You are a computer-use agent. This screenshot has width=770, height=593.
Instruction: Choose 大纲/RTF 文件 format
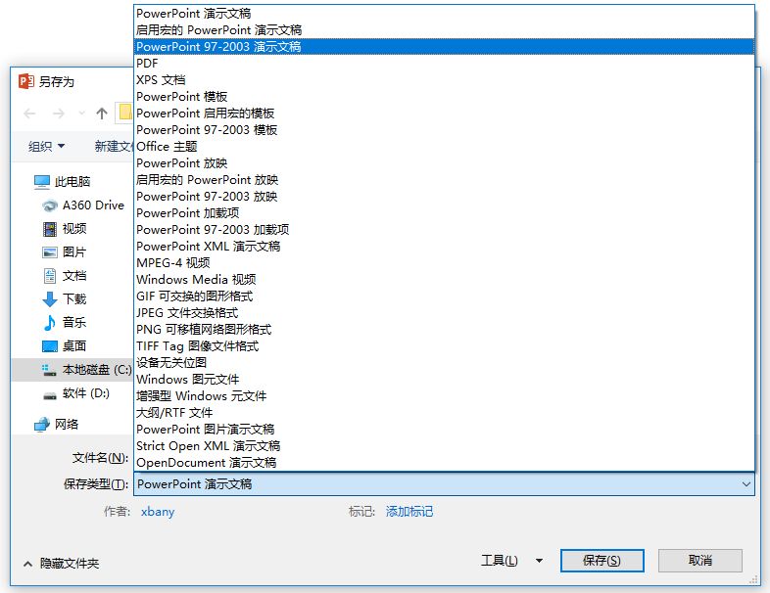coord(444,414)
